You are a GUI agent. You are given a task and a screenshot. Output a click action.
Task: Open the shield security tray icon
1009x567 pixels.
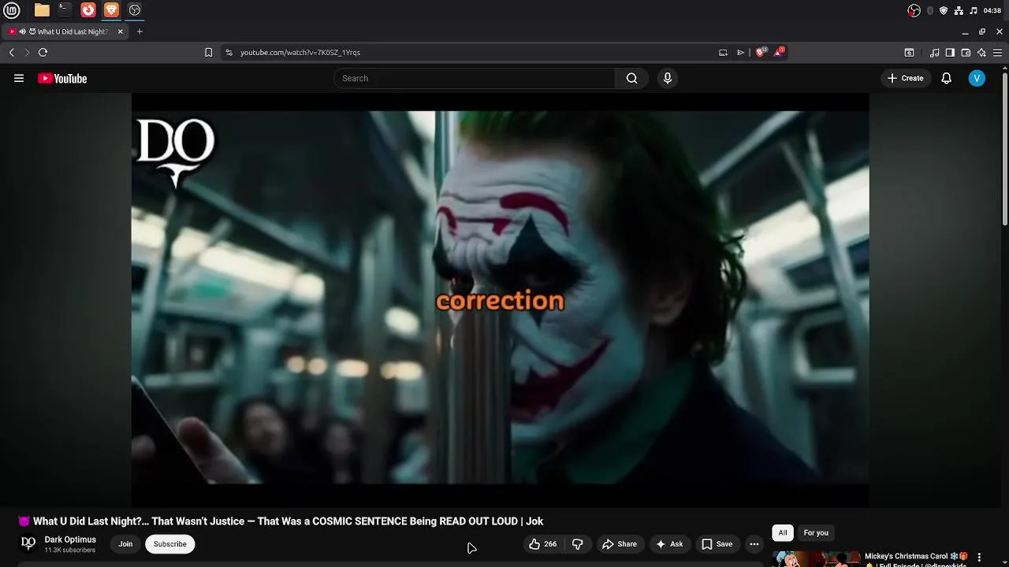tap(944, 10)
